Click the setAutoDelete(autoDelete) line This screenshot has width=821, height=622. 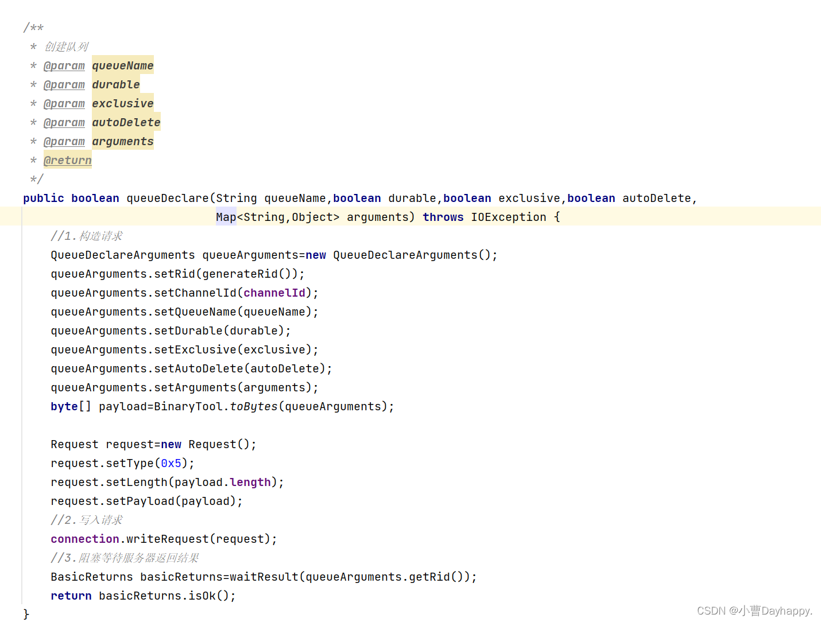click(192, 368)
